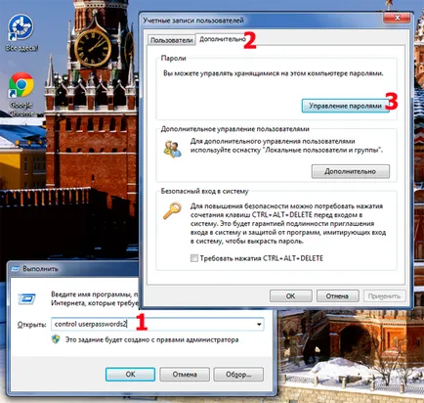Enable 'Требовать нажатия CTRL+ALT+DELETE' checkbox
Viewport: 424px width, 403px height.
coord(193,258)
